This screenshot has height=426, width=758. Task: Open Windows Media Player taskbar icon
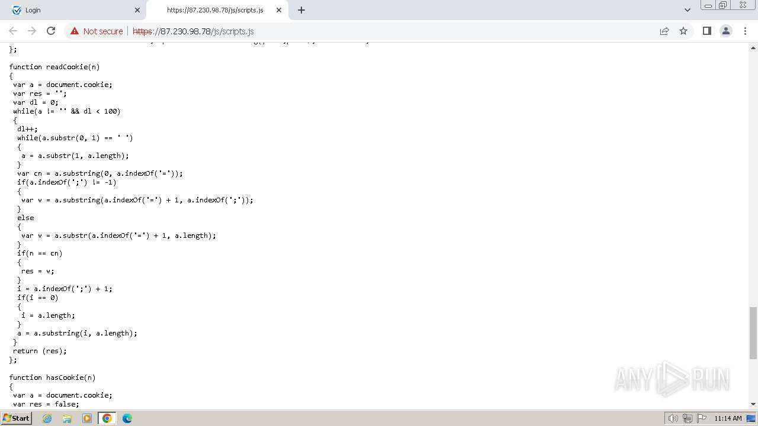[x=87, y=418]
